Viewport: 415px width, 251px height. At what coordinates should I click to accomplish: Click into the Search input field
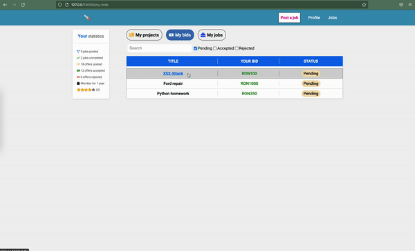(160, 48)
